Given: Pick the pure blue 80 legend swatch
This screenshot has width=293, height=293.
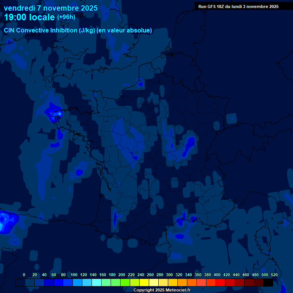Looking at the screenshot, I should pyautogui.click(x=68, y=282).
